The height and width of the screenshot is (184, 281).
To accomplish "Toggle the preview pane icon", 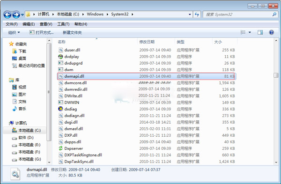I will [260, 32].
